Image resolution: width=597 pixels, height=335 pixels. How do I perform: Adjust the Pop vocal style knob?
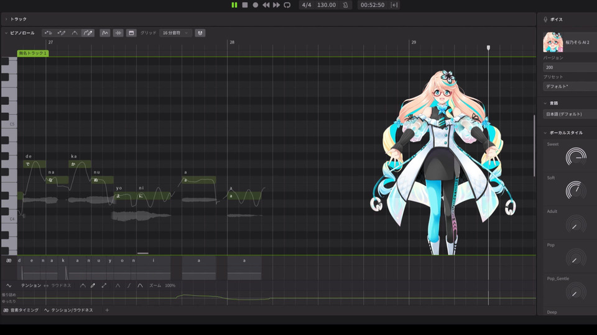point(576,257)
